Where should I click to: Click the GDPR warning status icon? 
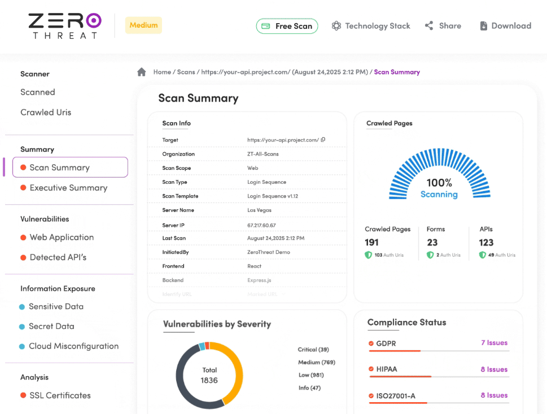click(x=371, y=343)
